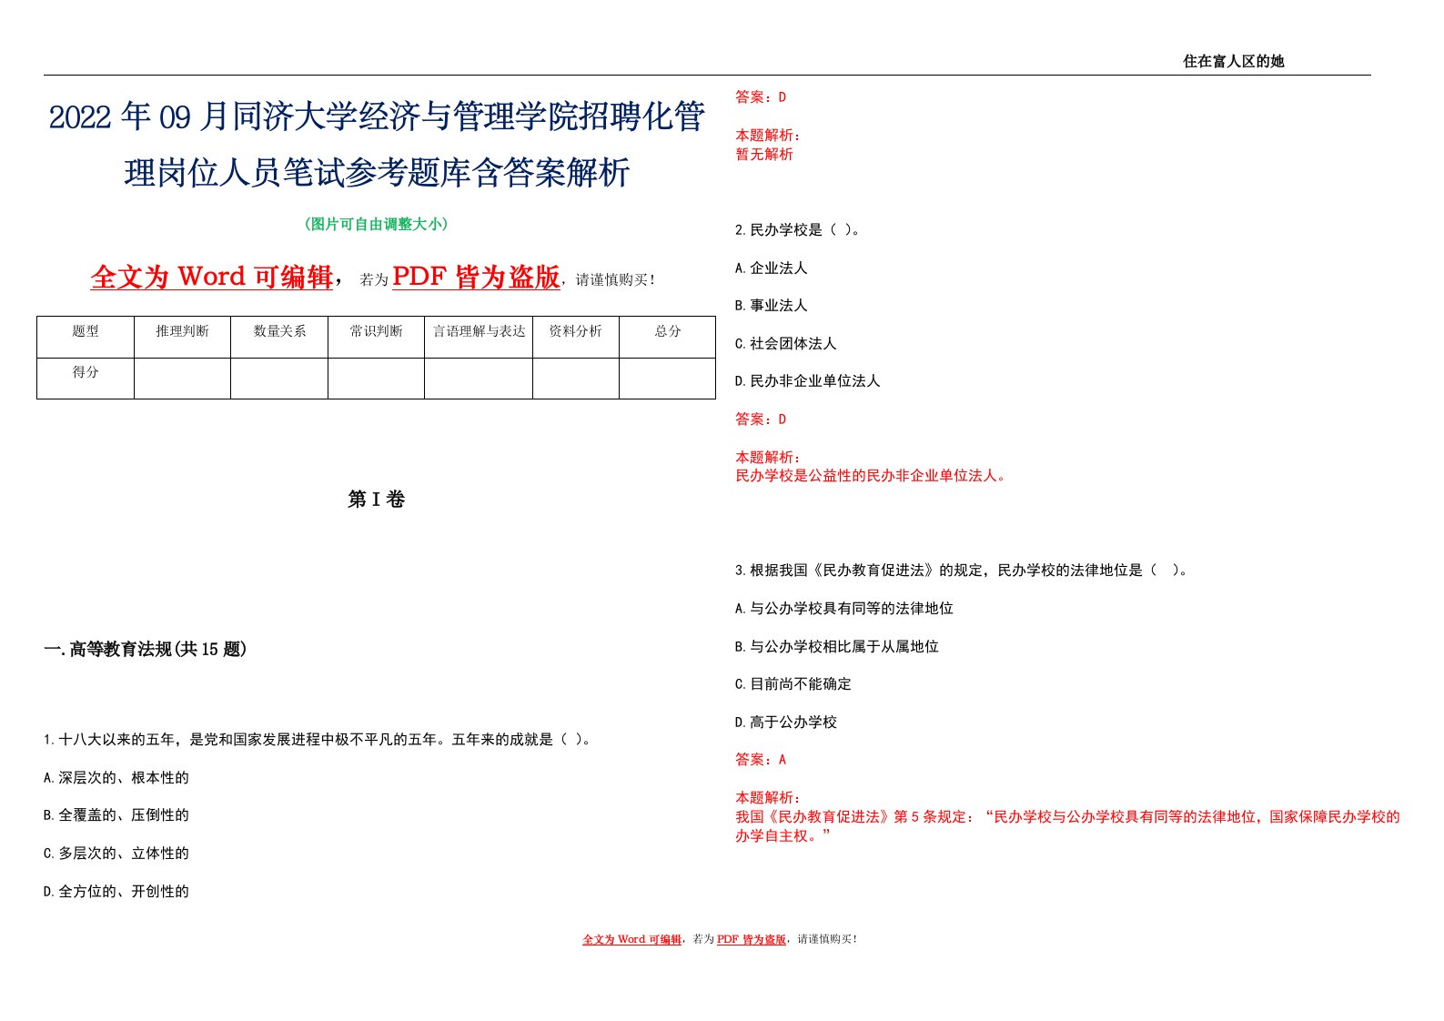Select option A.企业法人

(772, 268)
